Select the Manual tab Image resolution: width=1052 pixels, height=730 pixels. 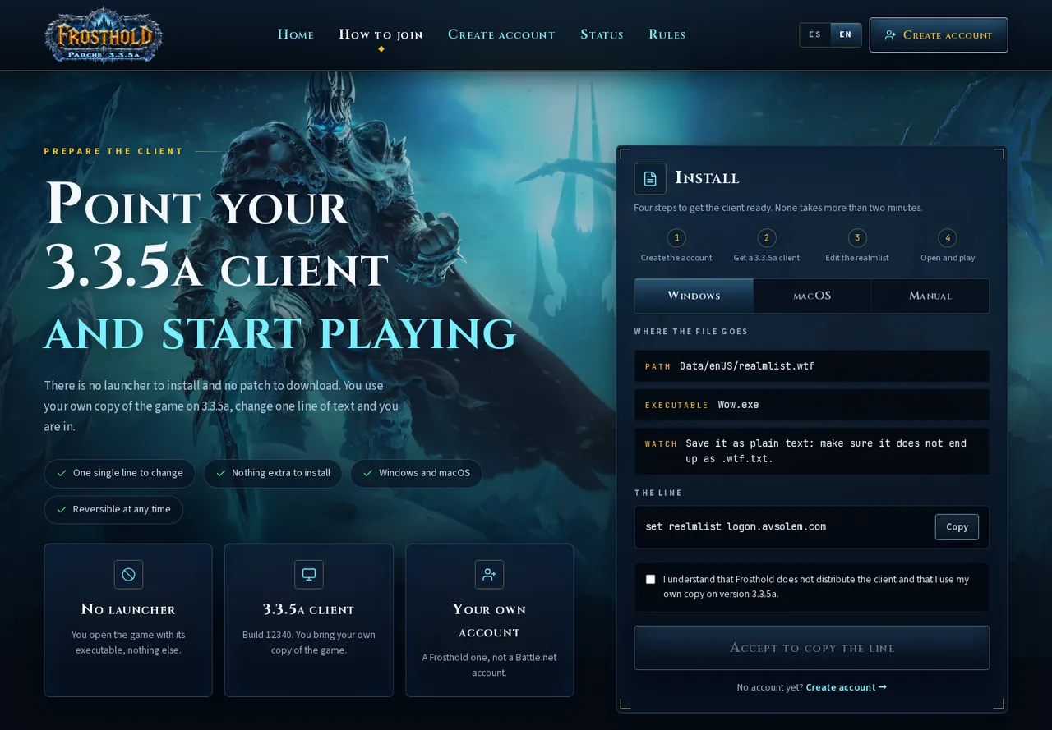(930, 296)
